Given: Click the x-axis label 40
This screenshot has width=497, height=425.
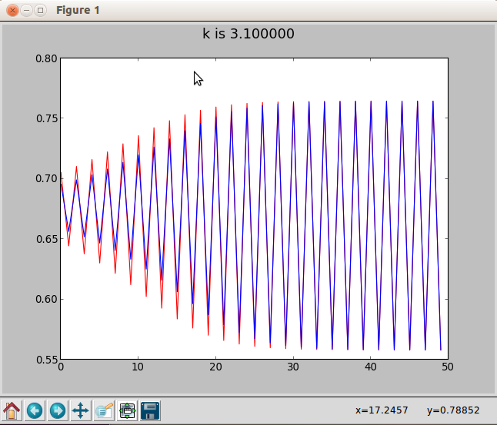Looking at the screenshot, I should (371, 367).
